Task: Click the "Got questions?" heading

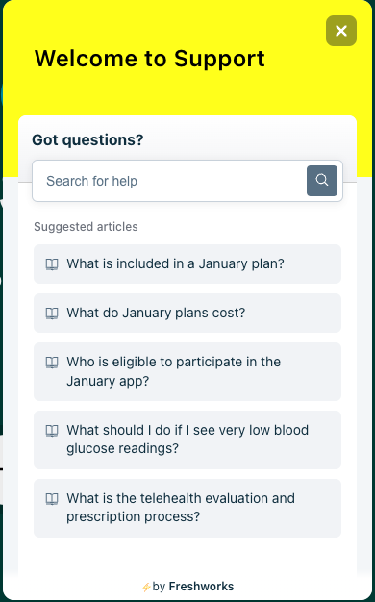Action: [x=87, y=139]
